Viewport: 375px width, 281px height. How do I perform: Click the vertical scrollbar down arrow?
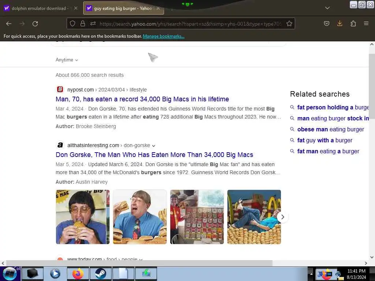pyautogui.click(x=372, y=257)
